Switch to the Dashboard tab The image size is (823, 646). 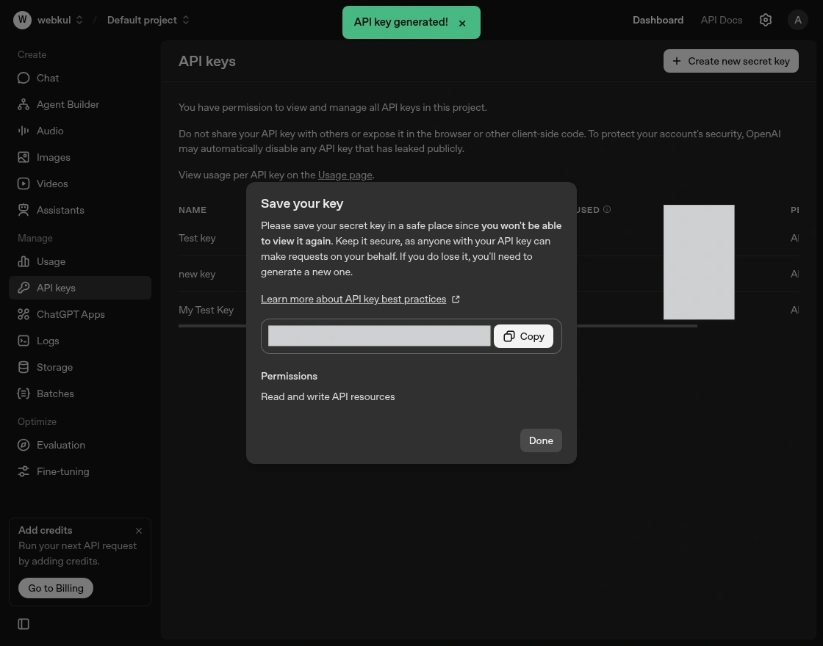click(x=658, y=20)
